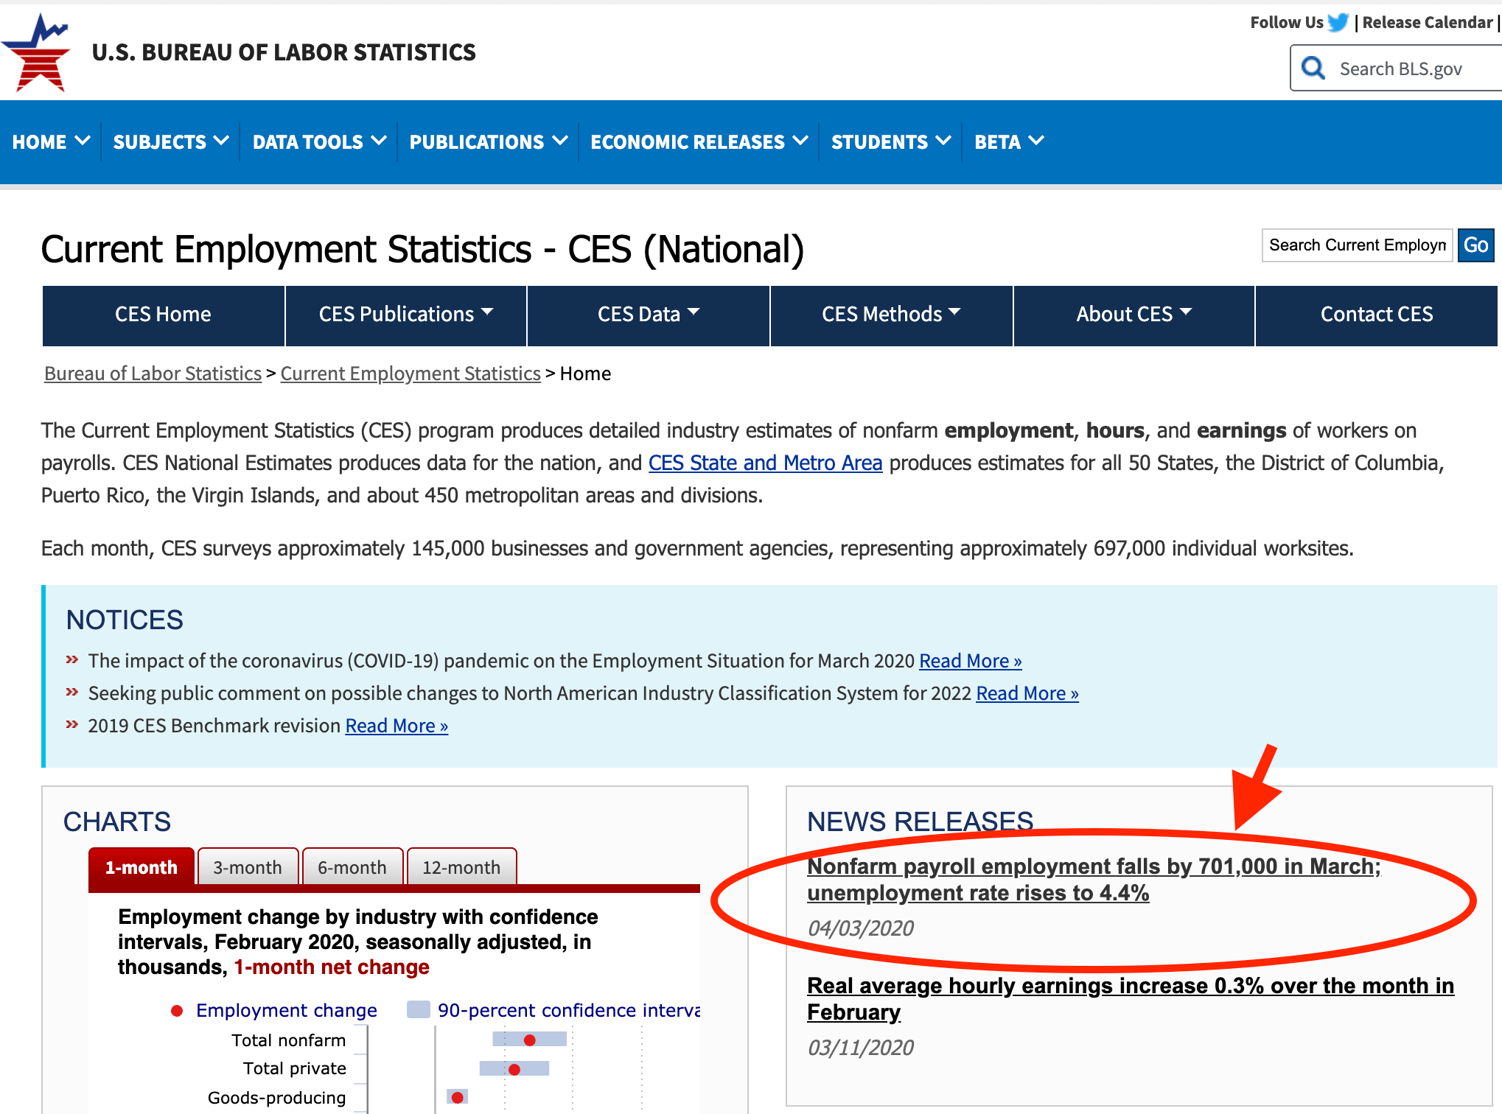This screenshot has width=1502, height=1114.
Task: Click Goods-producing data point on chart
Action: coord(457,1098)
